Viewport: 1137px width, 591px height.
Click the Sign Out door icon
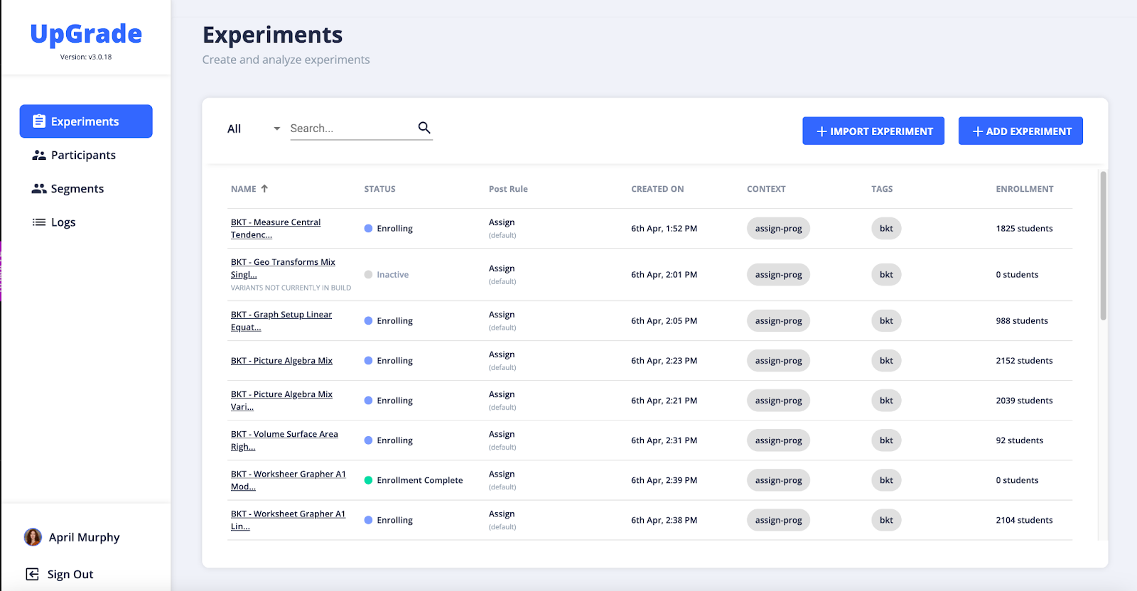32,574
